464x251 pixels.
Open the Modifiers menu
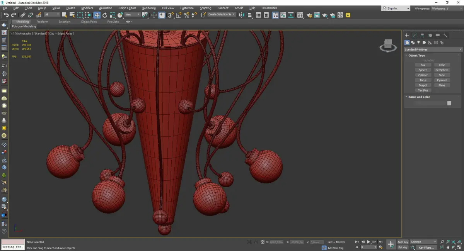click(x=87, y=8)
